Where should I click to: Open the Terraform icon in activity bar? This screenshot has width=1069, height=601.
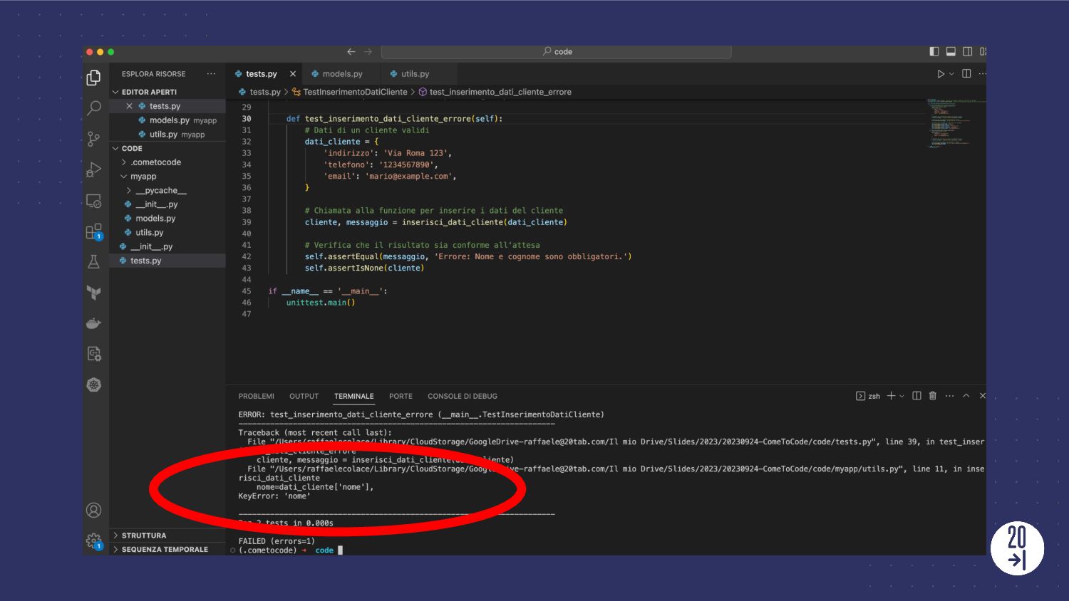pos(93,293)
